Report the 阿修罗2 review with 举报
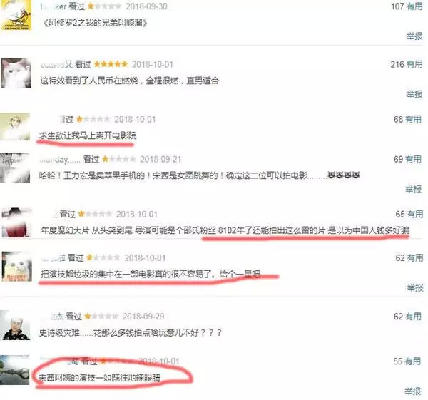This screenshot has width=428, height=400. click(x=414, y=36)
